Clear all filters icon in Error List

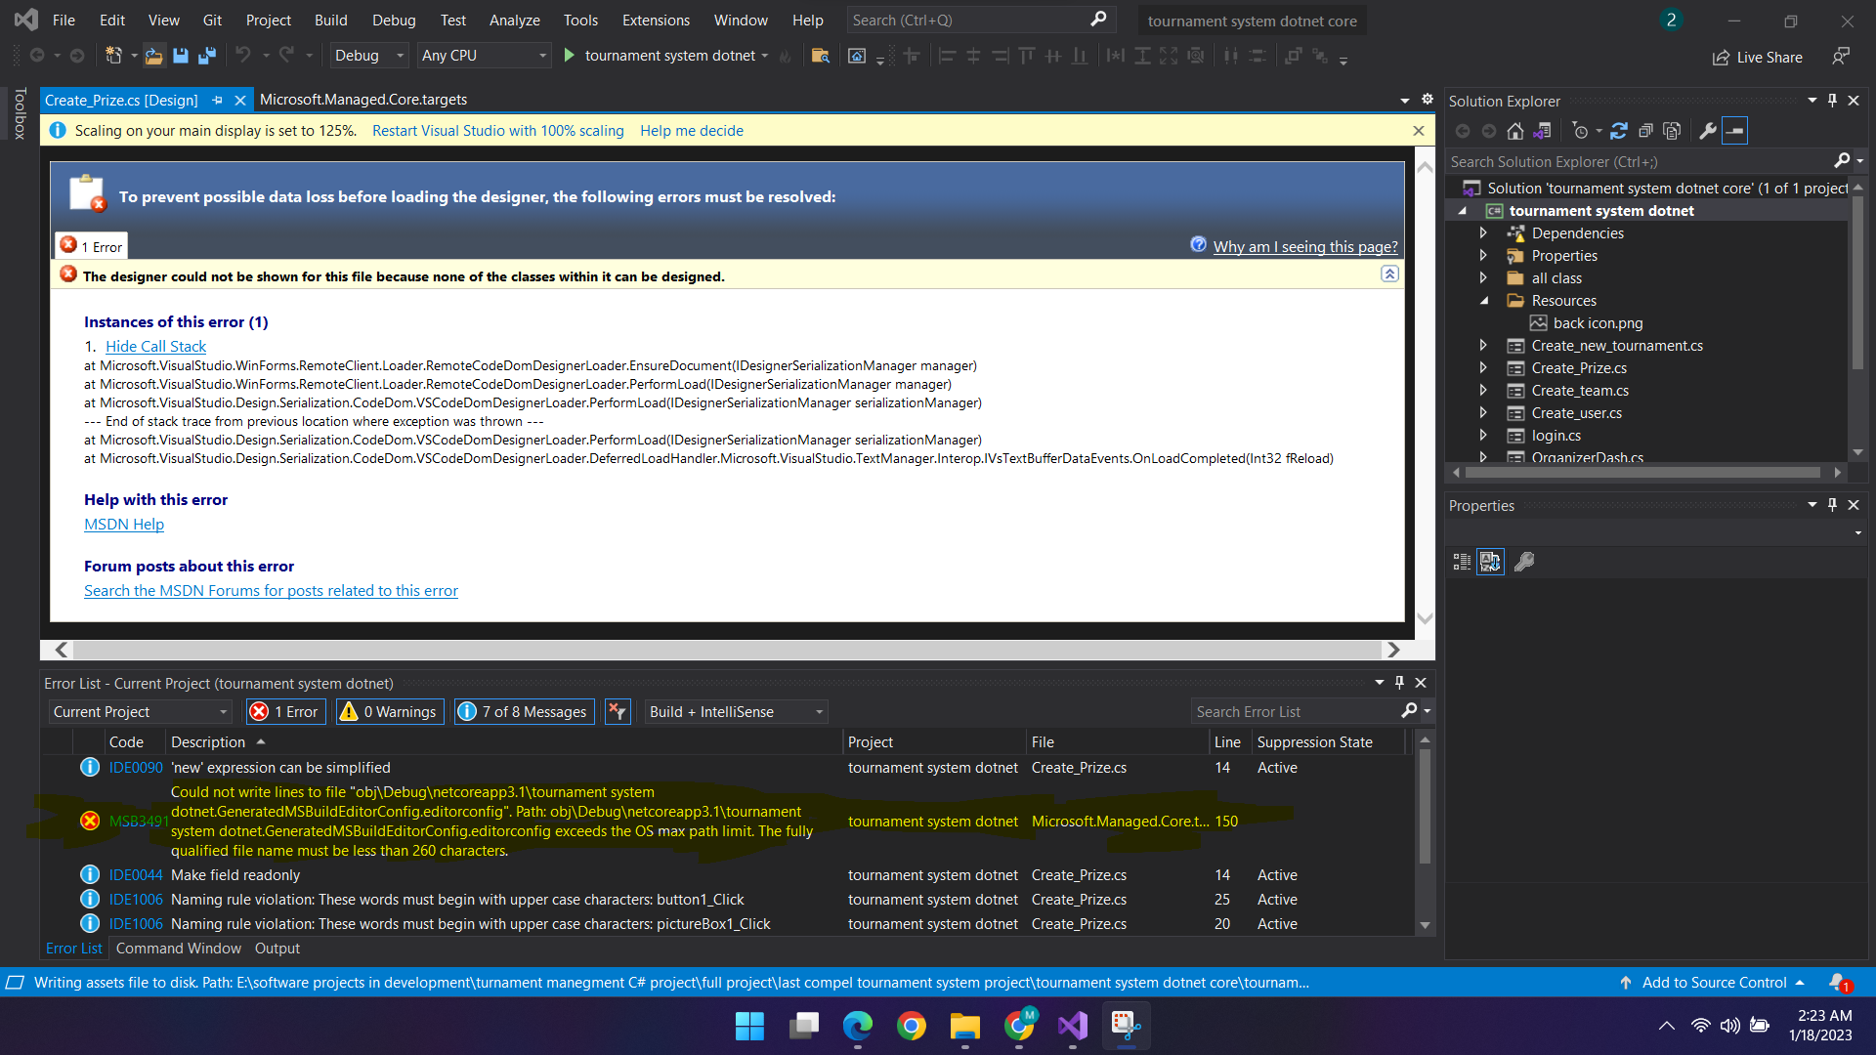click(618, 712)
